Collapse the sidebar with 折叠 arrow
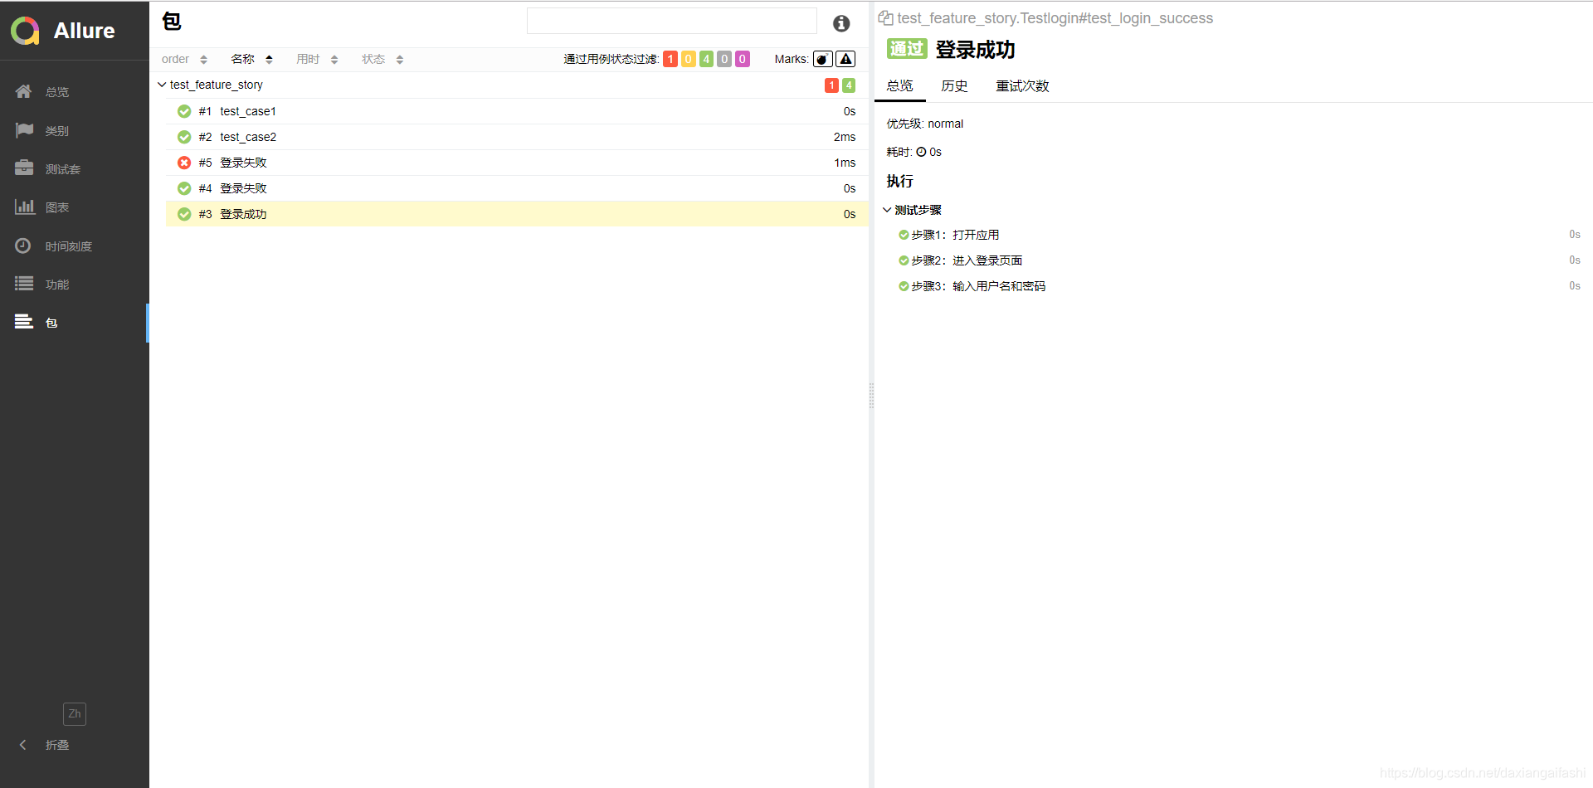 tap(23, 745)
